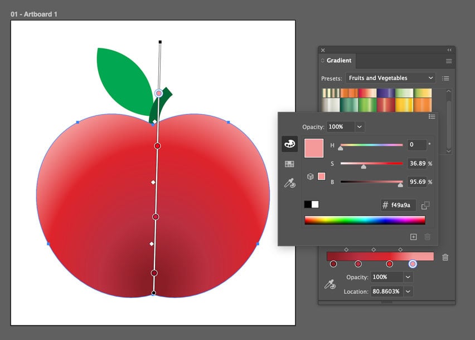Toggle the black and white default swatch
The height and width of the screenshot is (340, 475).
pos(311,204)
